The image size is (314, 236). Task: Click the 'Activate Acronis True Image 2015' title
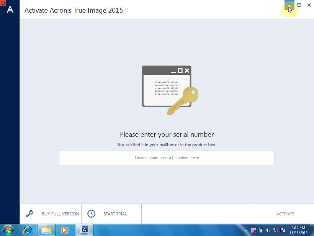point(74,10)
